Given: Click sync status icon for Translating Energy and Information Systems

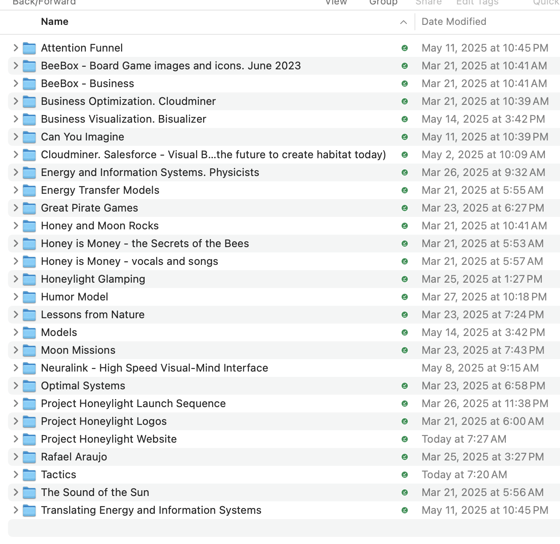Looking at the screenshot, I should [x=405, y=510].
